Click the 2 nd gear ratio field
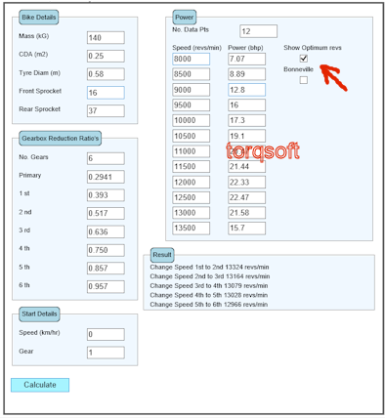This screenshot has height=418, width=385. (106, 214)
